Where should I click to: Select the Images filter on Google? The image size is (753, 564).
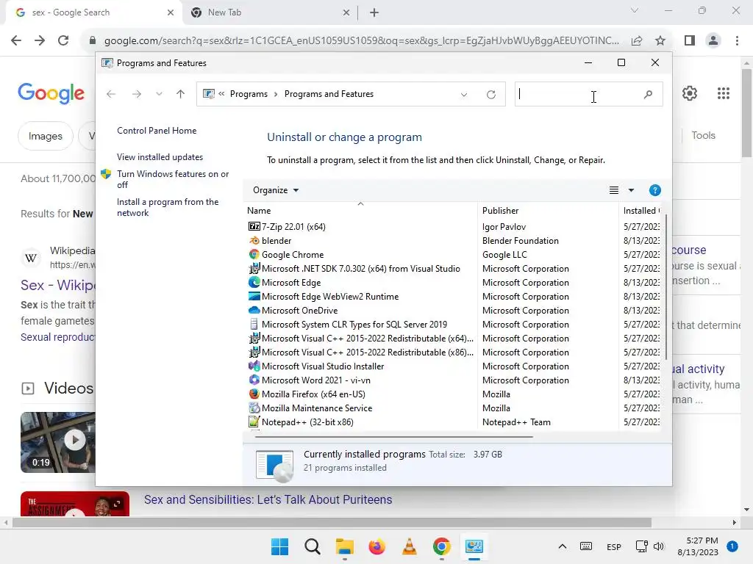(x=45, y=136)
